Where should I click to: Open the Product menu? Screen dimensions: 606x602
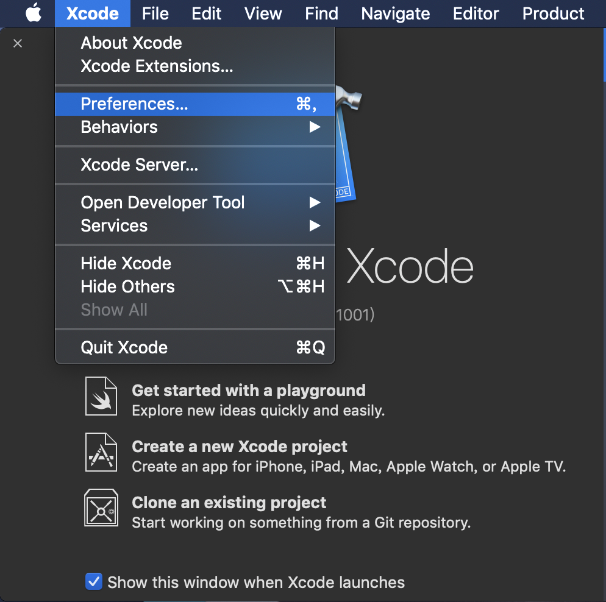point(553,13)
